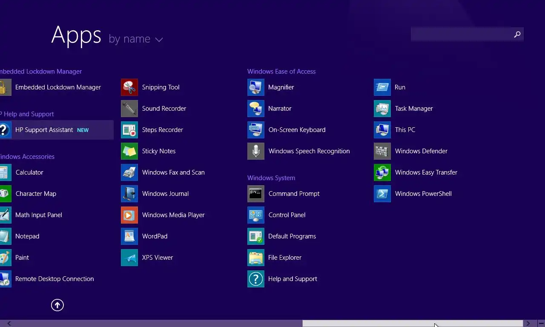Open the 'by name' sort dropdown
Image resolution: width=545 pixels, height=327 pixels.
pyautogui.click(x=136, y=39)
